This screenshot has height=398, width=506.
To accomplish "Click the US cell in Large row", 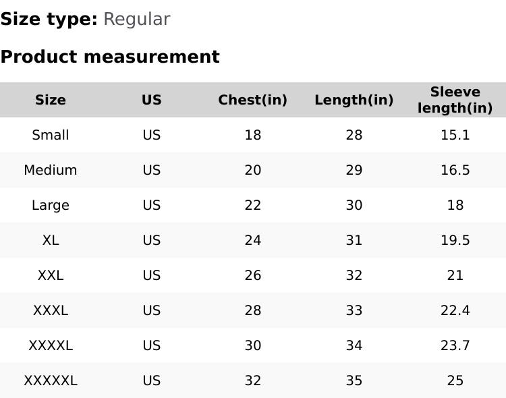I will pos(152,205).
